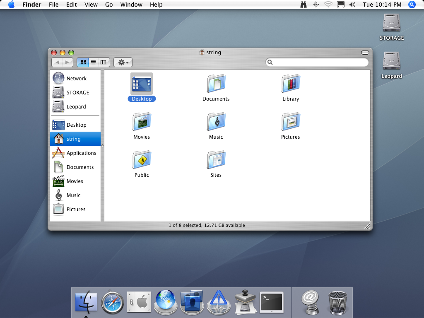The image size is (424, 318).
Task: Click the binoculars menu bar icon
Action: [304, 5]
